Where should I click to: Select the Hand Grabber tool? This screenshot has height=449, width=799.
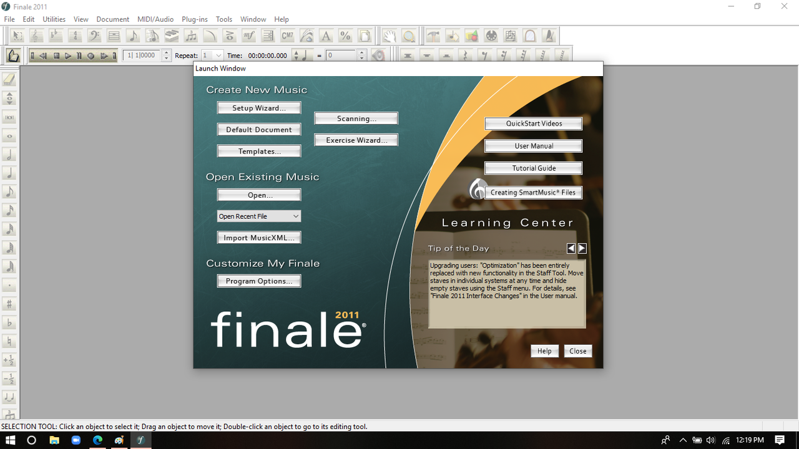(390, 36)
